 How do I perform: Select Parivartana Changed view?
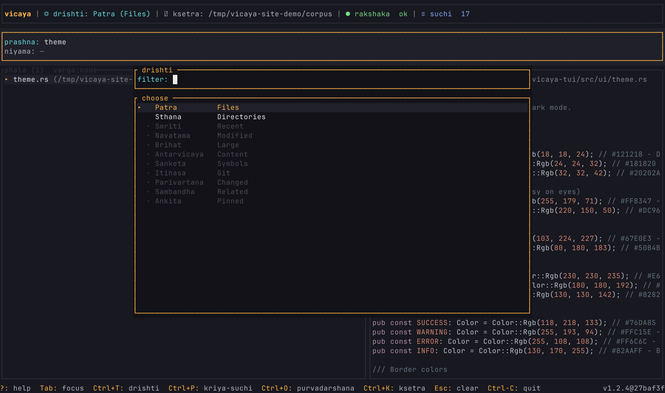[x=332, y=182]
